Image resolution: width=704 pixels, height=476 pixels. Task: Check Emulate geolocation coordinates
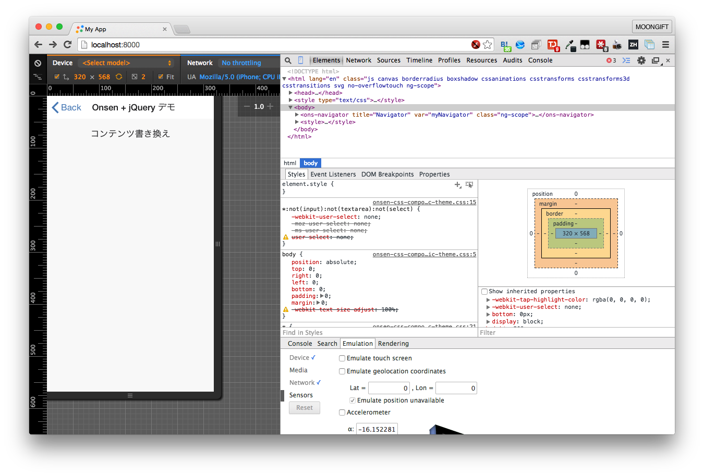pyautogui.click(x=342, y=371)
